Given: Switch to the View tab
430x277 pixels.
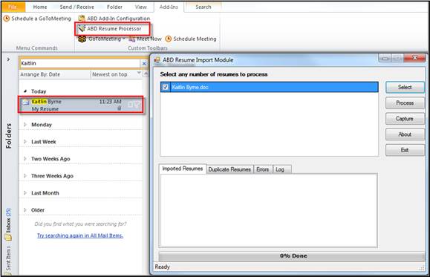Looking at the screenshot, I should (x=140, y=7).
